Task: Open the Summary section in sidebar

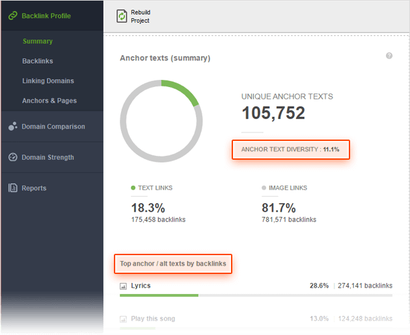Action: [38, 42]
